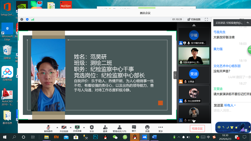Open 管理成员(129) member management
This screenshot has width=251, height=141.
pyautogui.click(x=119, y=128)
